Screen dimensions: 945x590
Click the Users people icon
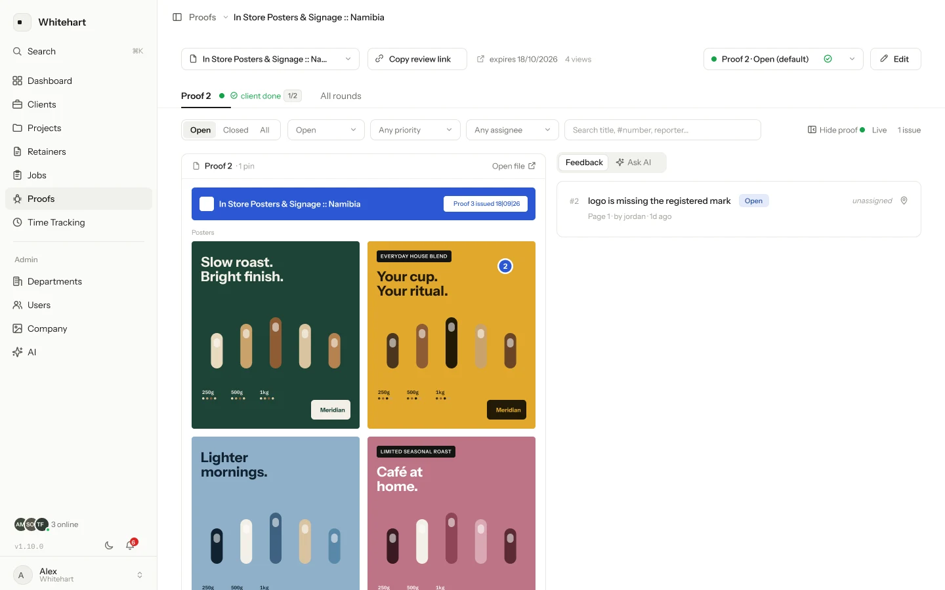pos(18,305)
